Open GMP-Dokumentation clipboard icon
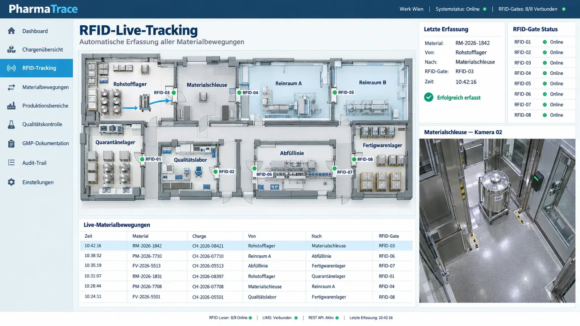This screenshot has width=580, height=326. point(11,143)
